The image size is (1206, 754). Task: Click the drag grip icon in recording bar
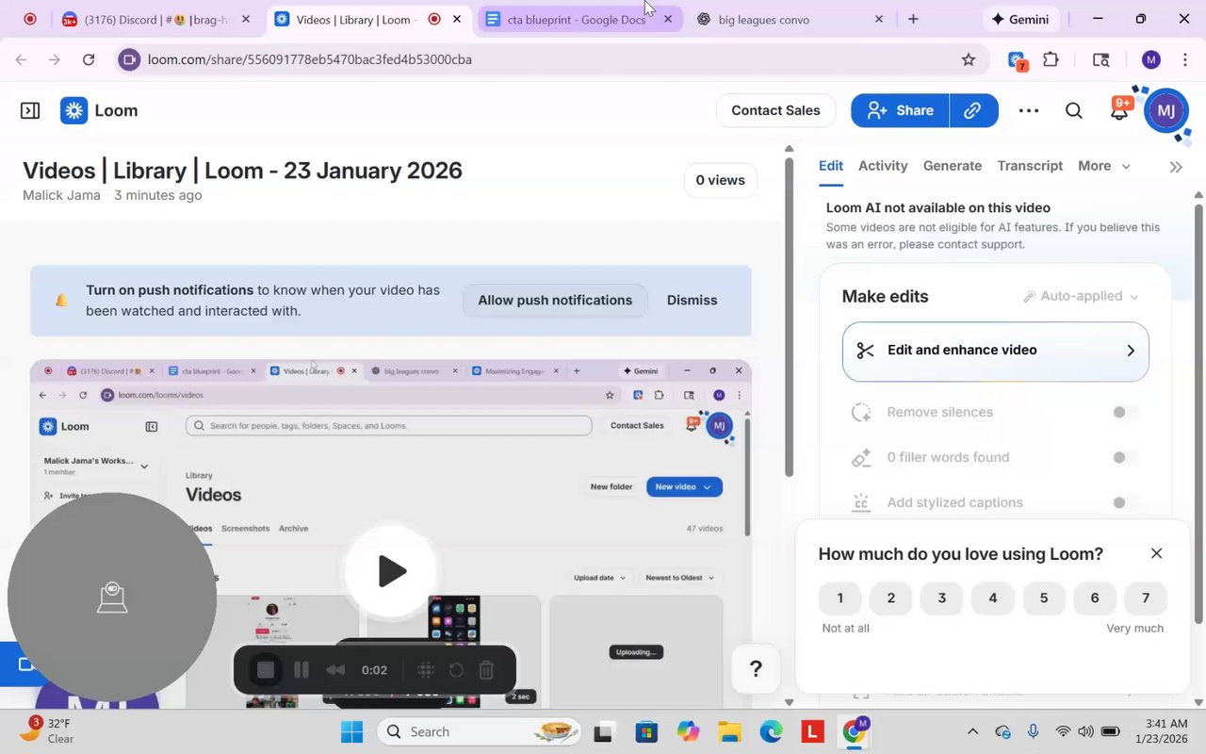coord(425,670)
